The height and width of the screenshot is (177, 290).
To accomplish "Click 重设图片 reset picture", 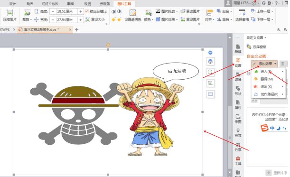I will coord(190,19).
